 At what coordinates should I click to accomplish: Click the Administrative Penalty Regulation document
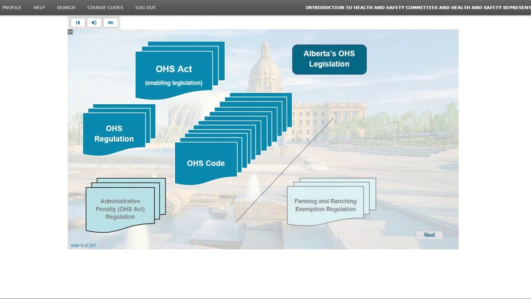click(x=120, y=209)
